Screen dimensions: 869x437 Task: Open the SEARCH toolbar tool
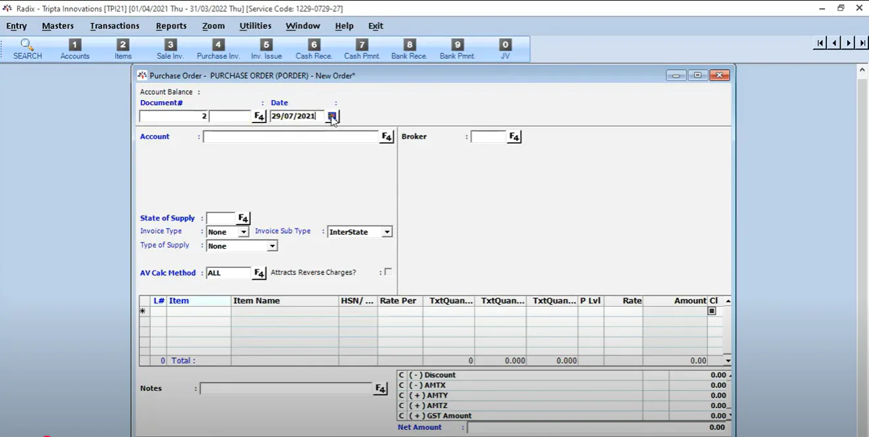[27, 49]
